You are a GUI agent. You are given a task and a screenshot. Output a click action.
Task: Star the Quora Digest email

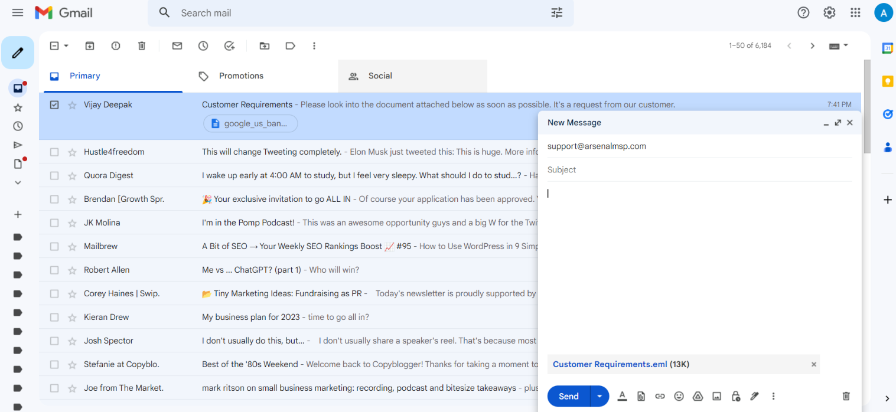(71, 175)
